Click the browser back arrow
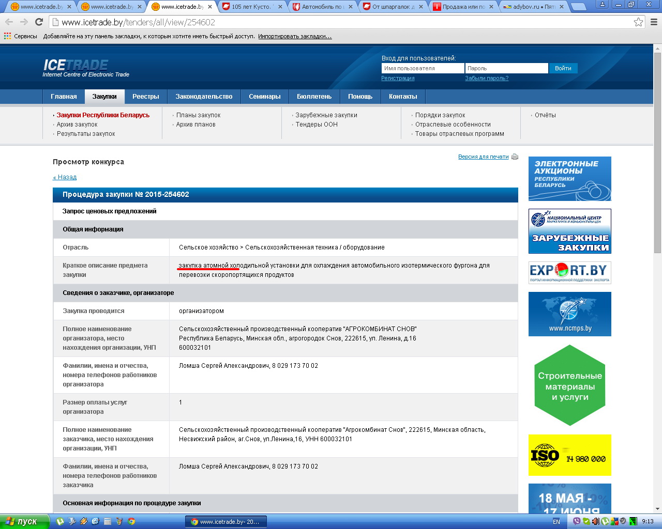 [x=9, y=22]
